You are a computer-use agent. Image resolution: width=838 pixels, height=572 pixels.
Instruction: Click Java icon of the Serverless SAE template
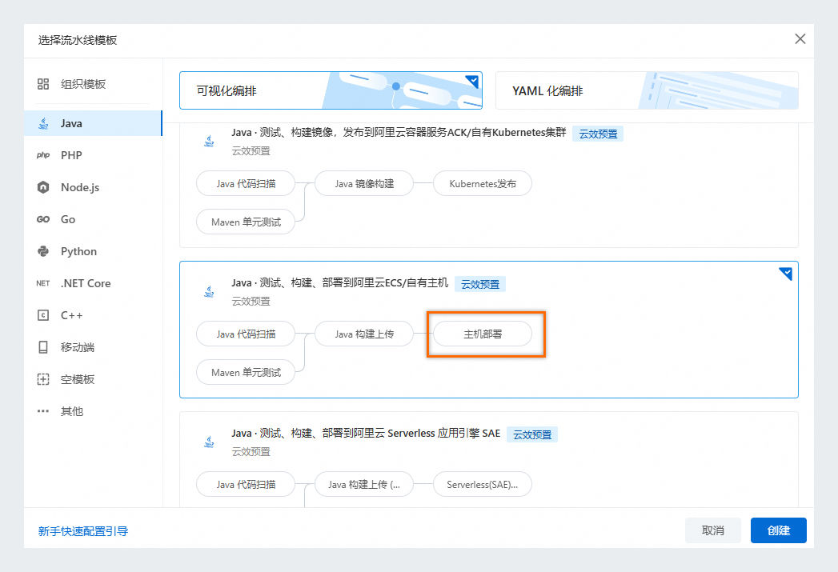(x=210, y=442)
